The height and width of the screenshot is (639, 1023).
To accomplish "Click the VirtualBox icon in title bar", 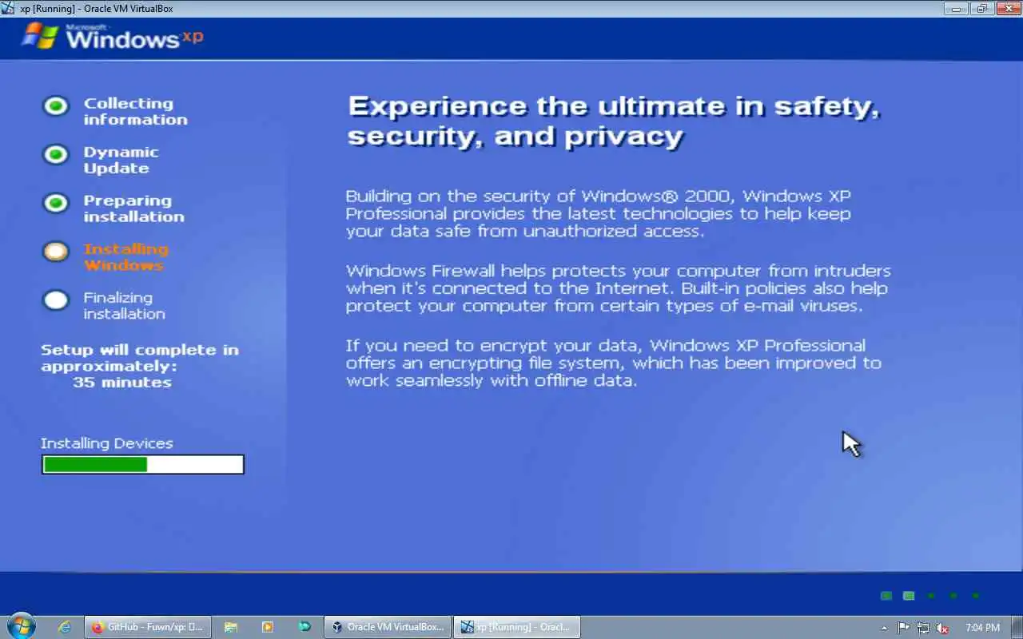I will point(8,9).
